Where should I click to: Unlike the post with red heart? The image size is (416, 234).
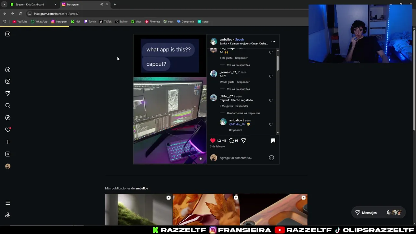coord(213,141)
